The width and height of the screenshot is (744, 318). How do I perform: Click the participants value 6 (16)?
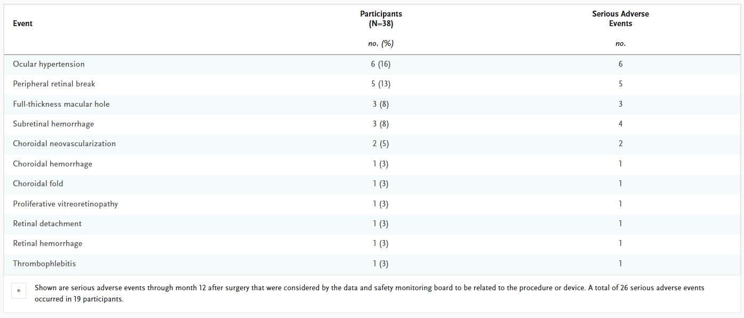381,64
